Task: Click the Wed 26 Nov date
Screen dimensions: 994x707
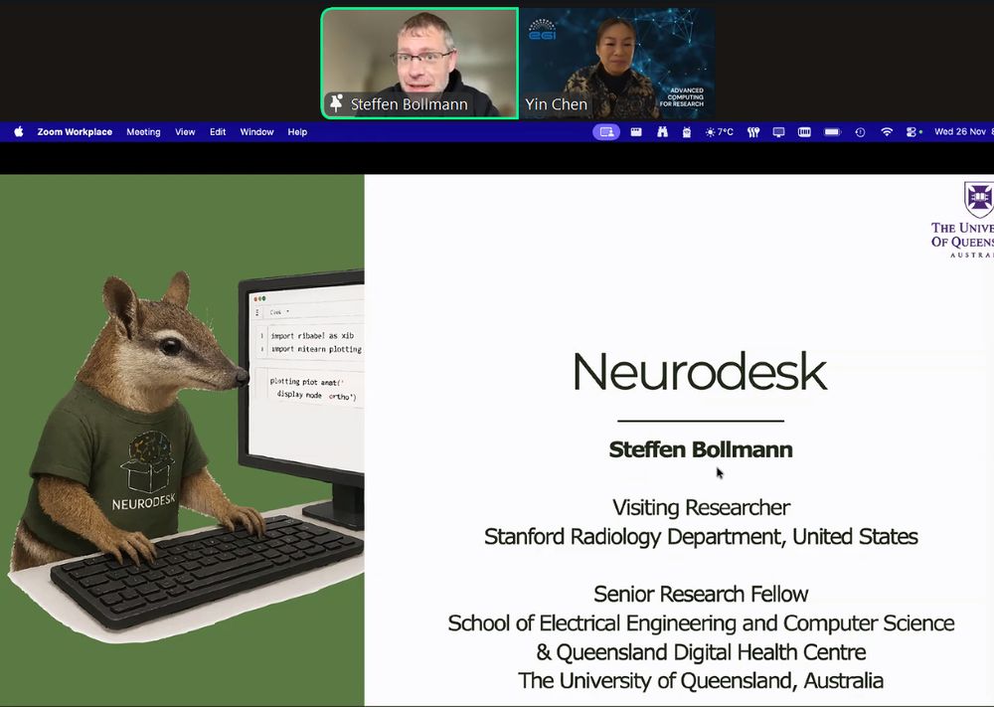Action: pyautogui.click(x=960, y=132)
